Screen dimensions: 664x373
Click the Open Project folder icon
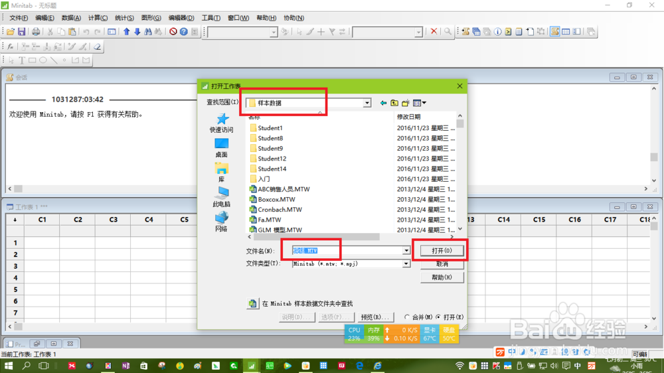[x=11, y=32]
